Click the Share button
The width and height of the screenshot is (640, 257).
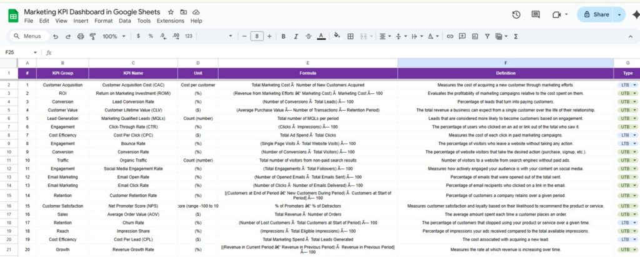pos(596,15)
